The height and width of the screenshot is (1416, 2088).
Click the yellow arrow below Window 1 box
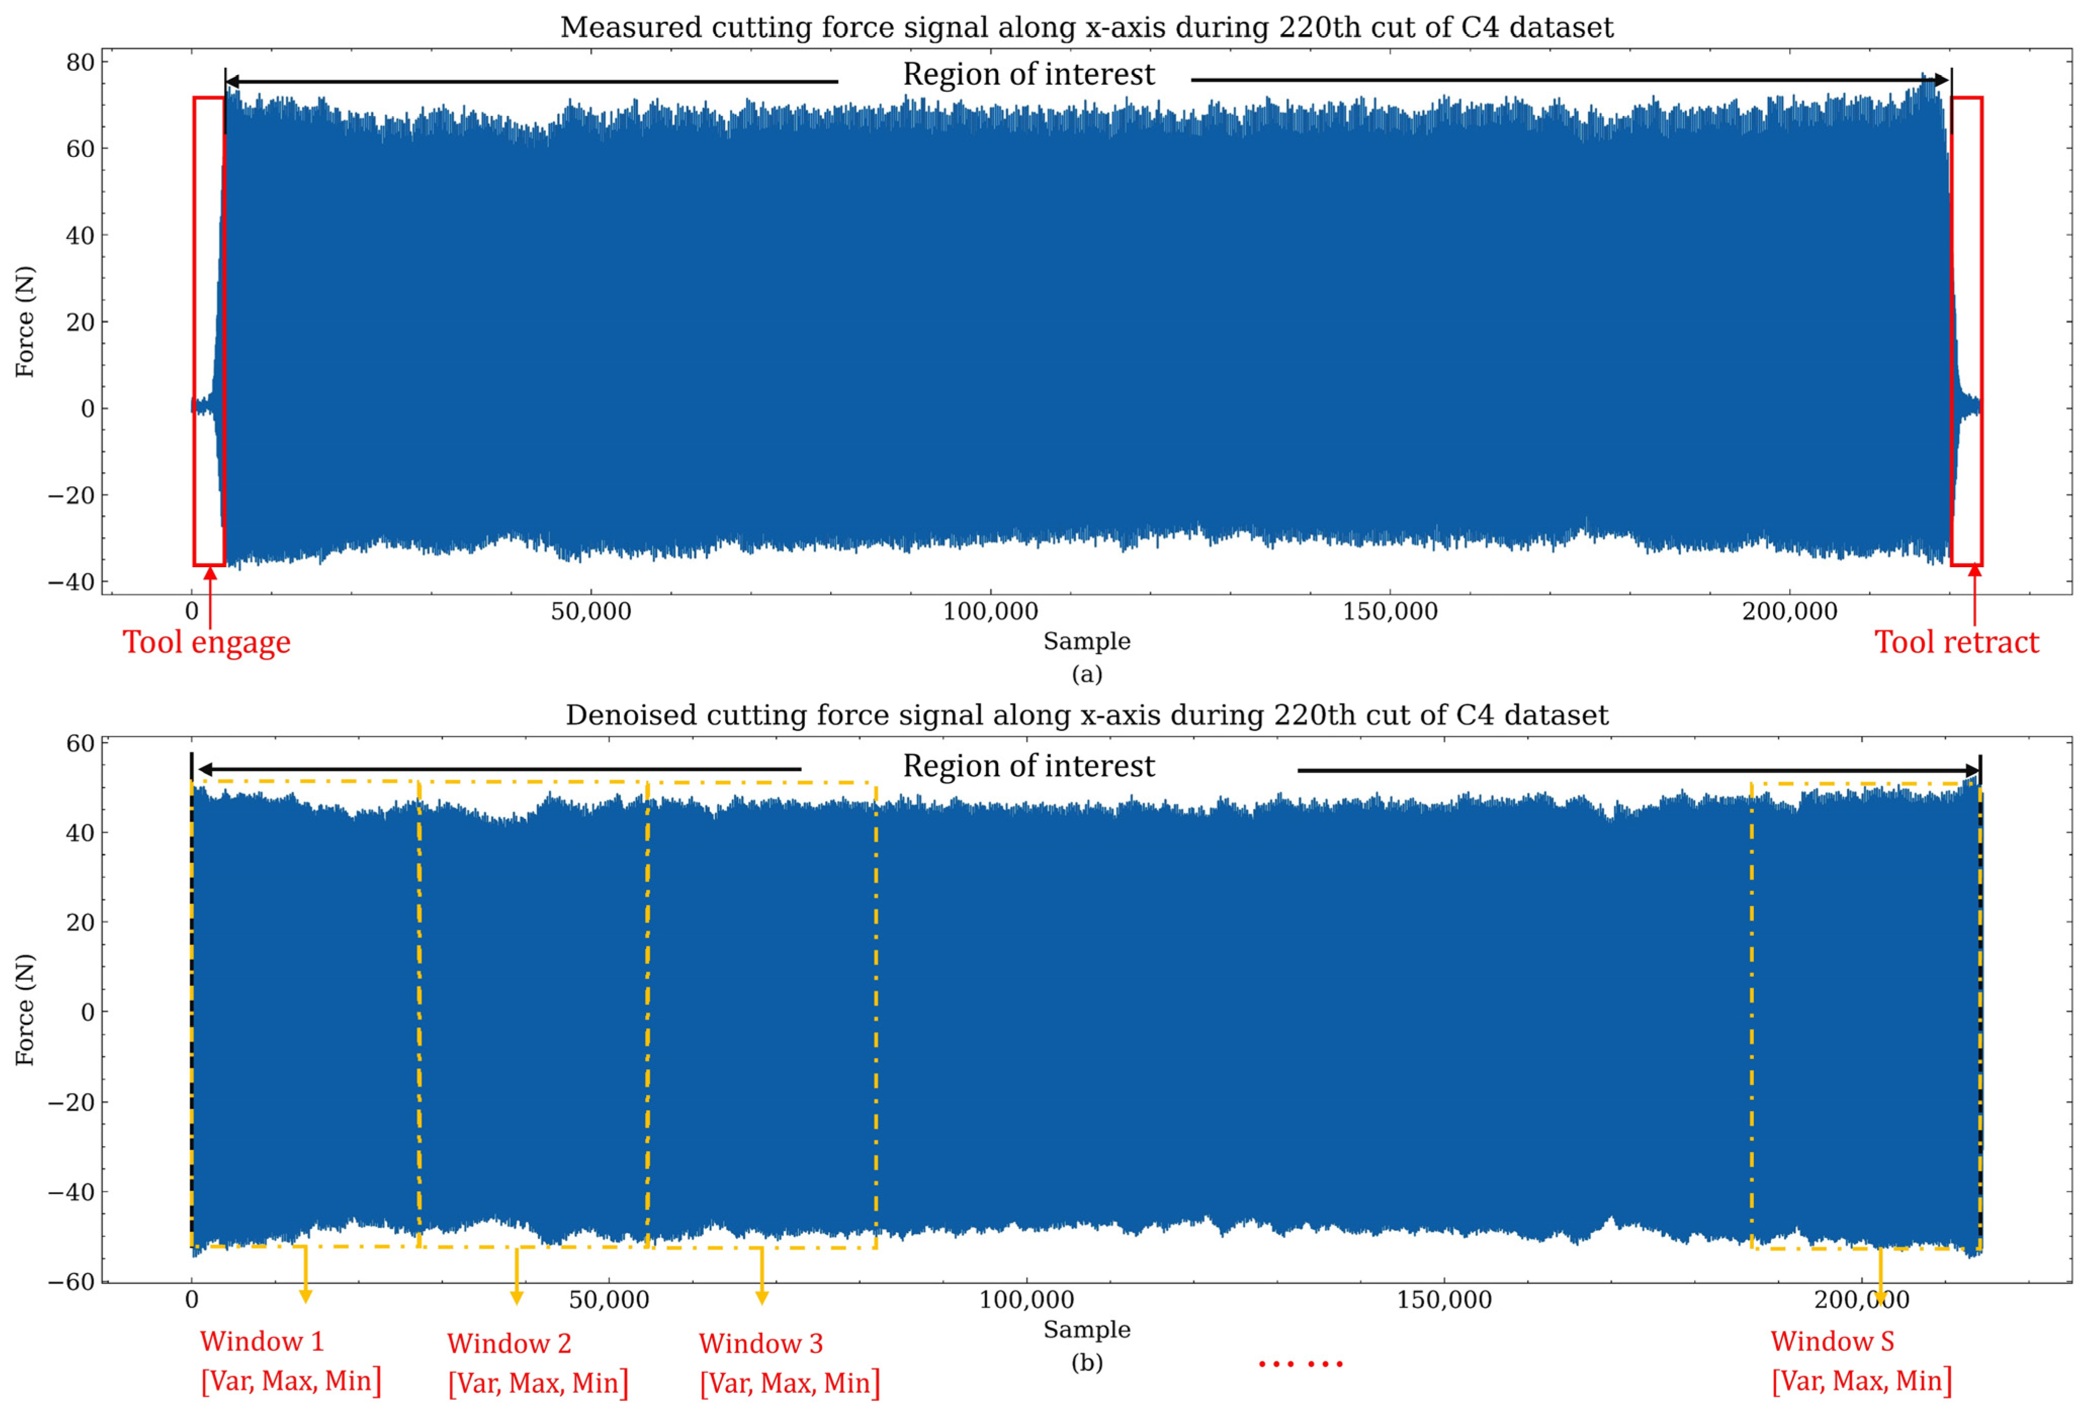305,1276
